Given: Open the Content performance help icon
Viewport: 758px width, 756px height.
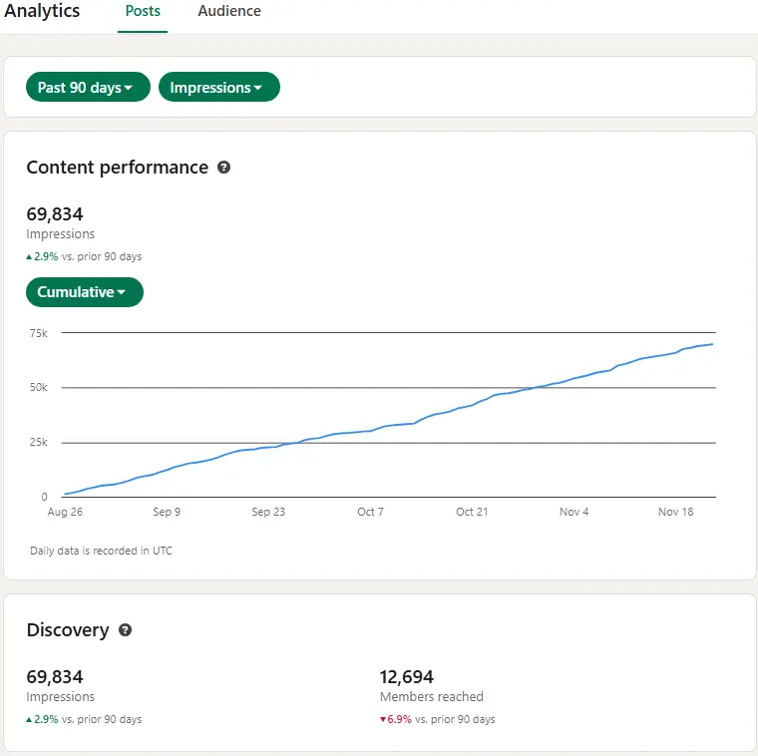Looking at the screenshot, I should [x=223, y=168].
